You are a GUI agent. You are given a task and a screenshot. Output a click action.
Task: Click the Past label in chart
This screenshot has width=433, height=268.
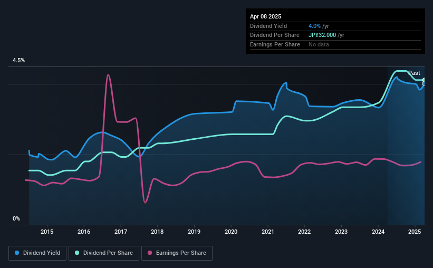coord(414,73)
